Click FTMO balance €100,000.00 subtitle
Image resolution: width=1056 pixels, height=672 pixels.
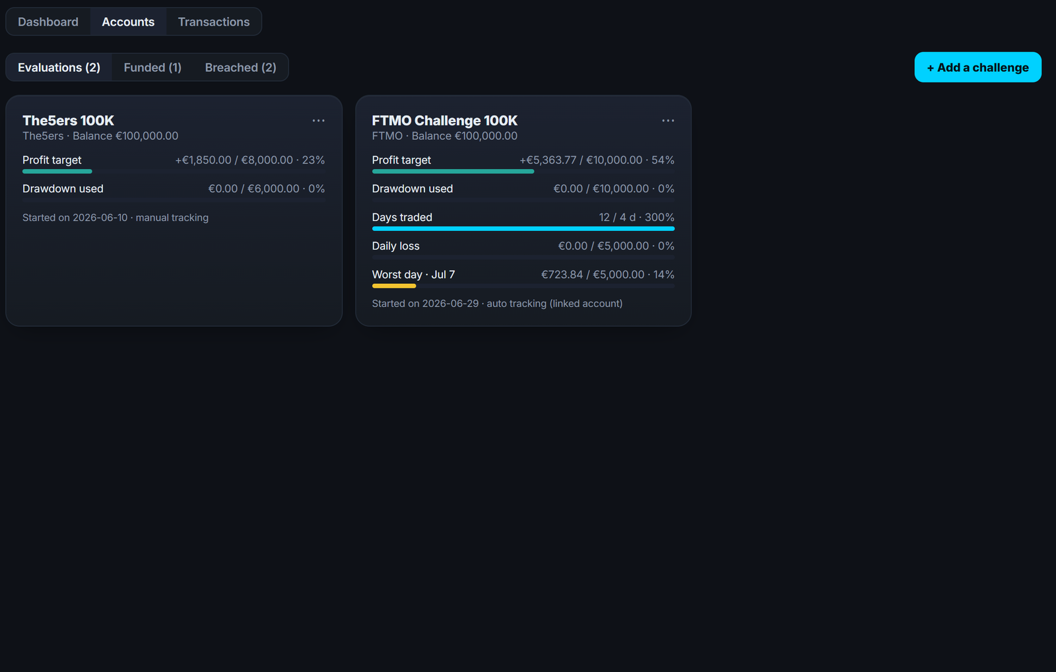(x=445, y=136)
